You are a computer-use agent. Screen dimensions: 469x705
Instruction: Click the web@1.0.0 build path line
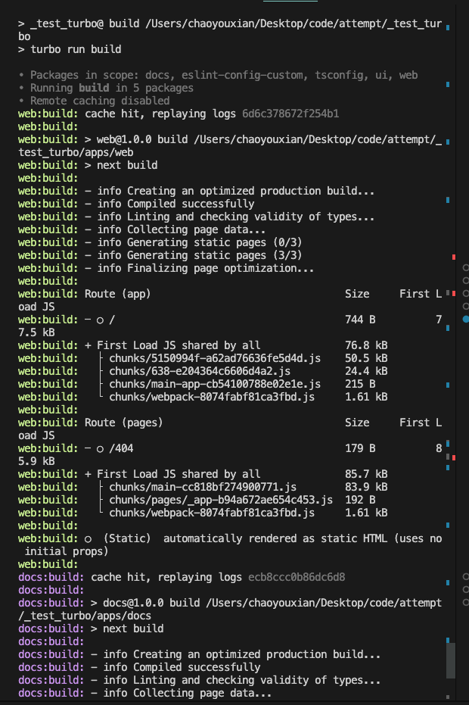230,145
